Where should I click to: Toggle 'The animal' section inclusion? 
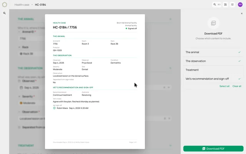pos(213,52)
